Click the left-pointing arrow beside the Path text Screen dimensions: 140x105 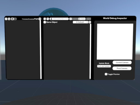(x=40, y=19)
